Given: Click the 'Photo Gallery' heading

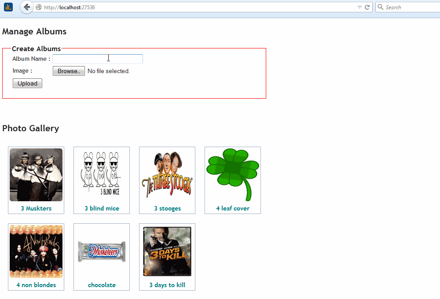Looking at the screenshot, I should coord(31,128).
